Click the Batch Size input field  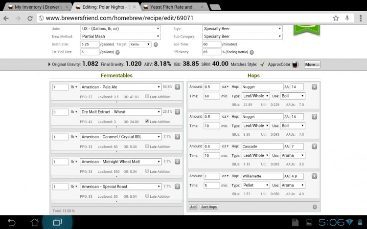click(x=90, y=44)
